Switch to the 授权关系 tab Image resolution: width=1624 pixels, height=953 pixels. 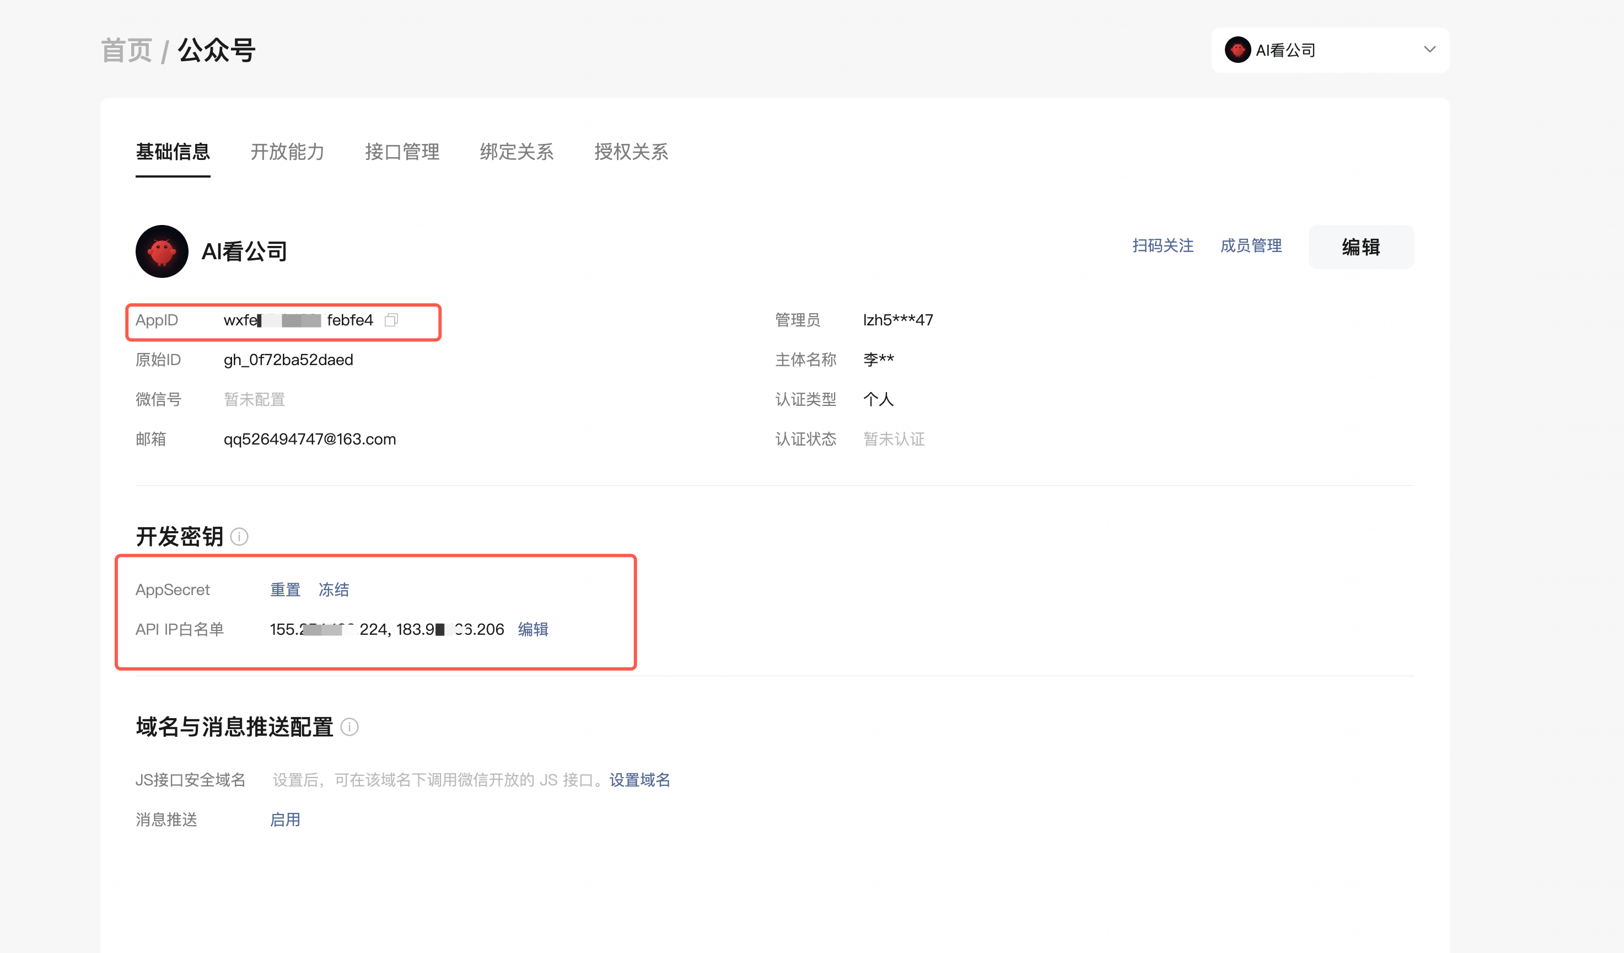(x=631, y=152)
